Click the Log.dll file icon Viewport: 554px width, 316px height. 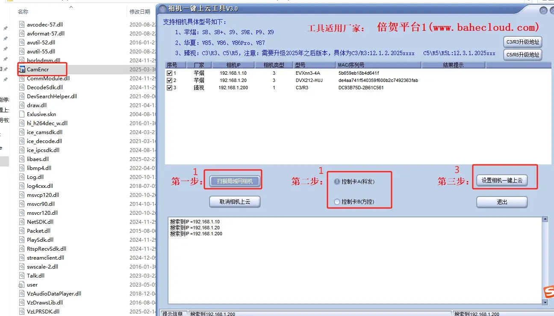[21, 177]
